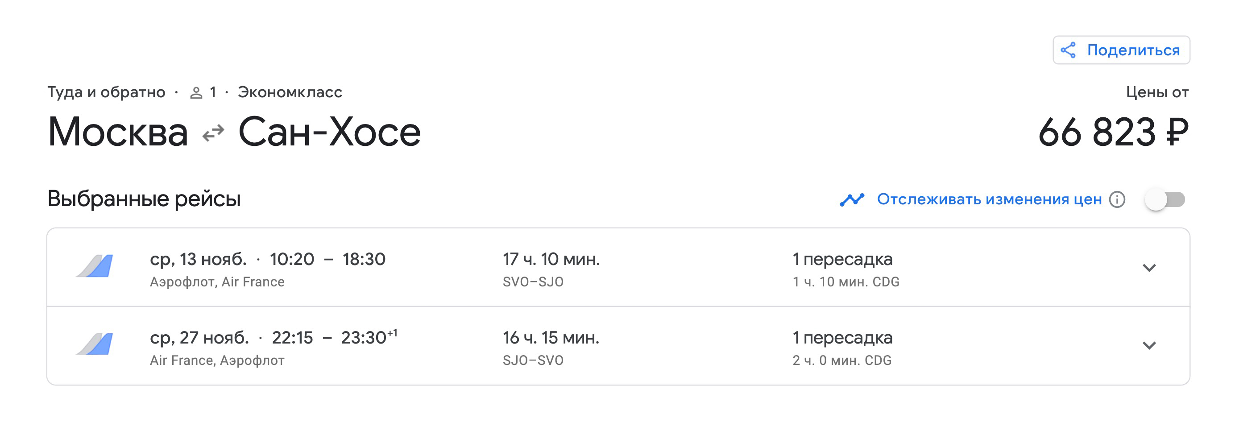Expand the 27 нояб. return flight details

(1149, 346)
